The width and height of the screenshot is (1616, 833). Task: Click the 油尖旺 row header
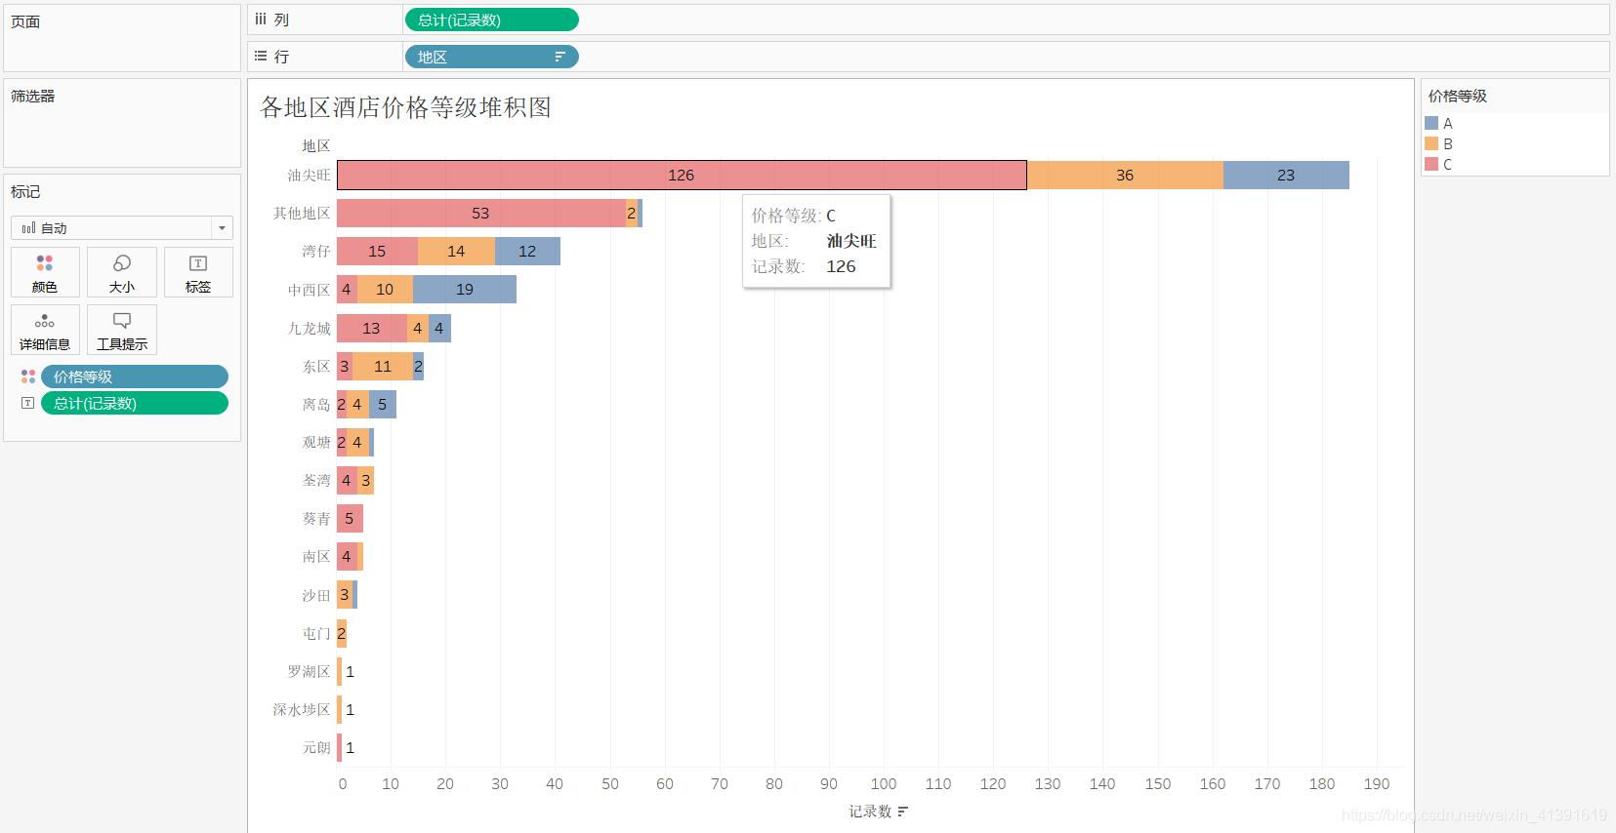click(x=309, y=176)
